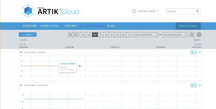The height and width of the screenshot is (109, 216).
Task: Close the Mysmartcar - Latitude chart
Action: [200, 52]
